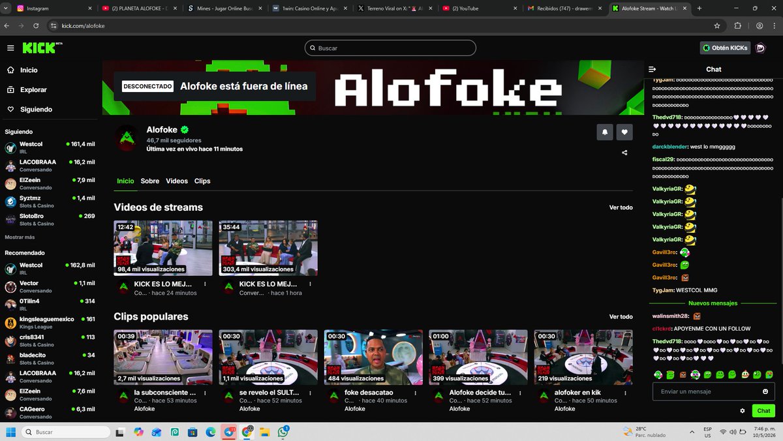Open options menu for video from hace 24 minutos
The width and height of the screenshot is (783, 441).
[205, 284]
